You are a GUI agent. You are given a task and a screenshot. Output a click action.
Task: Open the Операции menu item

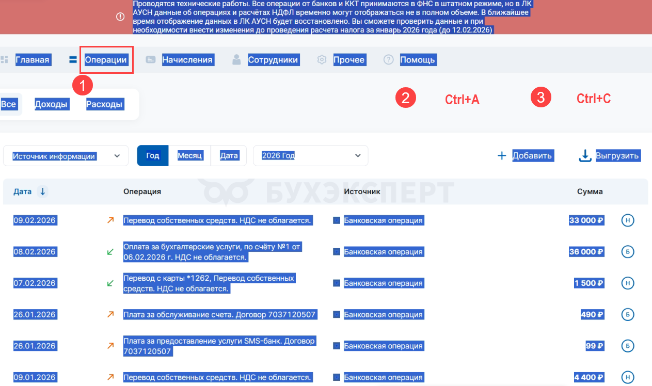106,60
